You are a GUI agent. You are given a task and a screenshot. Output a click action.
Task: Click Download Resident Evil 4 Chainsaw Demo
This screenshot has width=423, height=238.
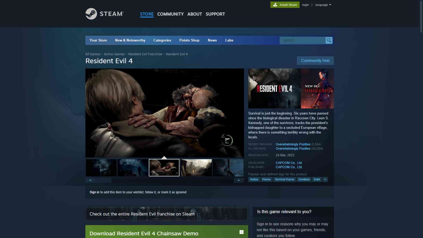coord(144,234)
